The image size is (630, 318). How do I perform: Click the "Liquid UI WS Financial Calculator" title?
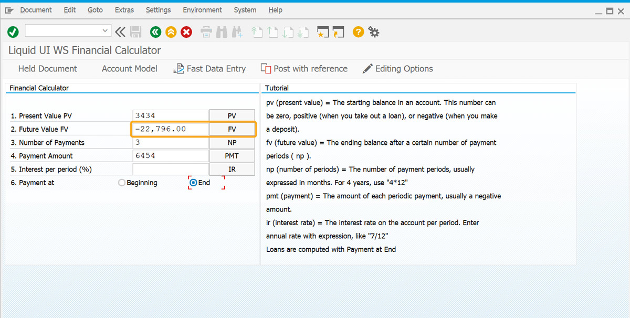[85, 50]
